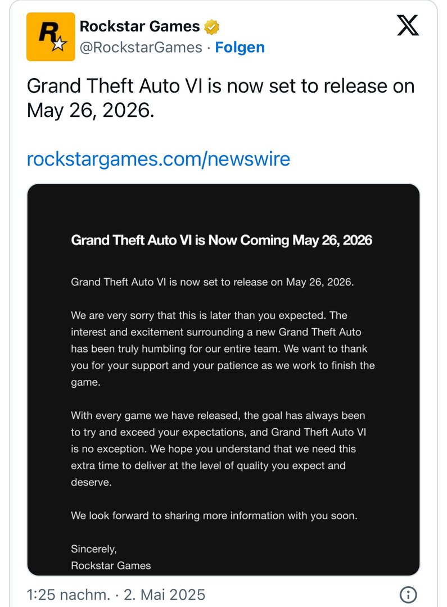Click the gold verified badge

click(211, 26)
